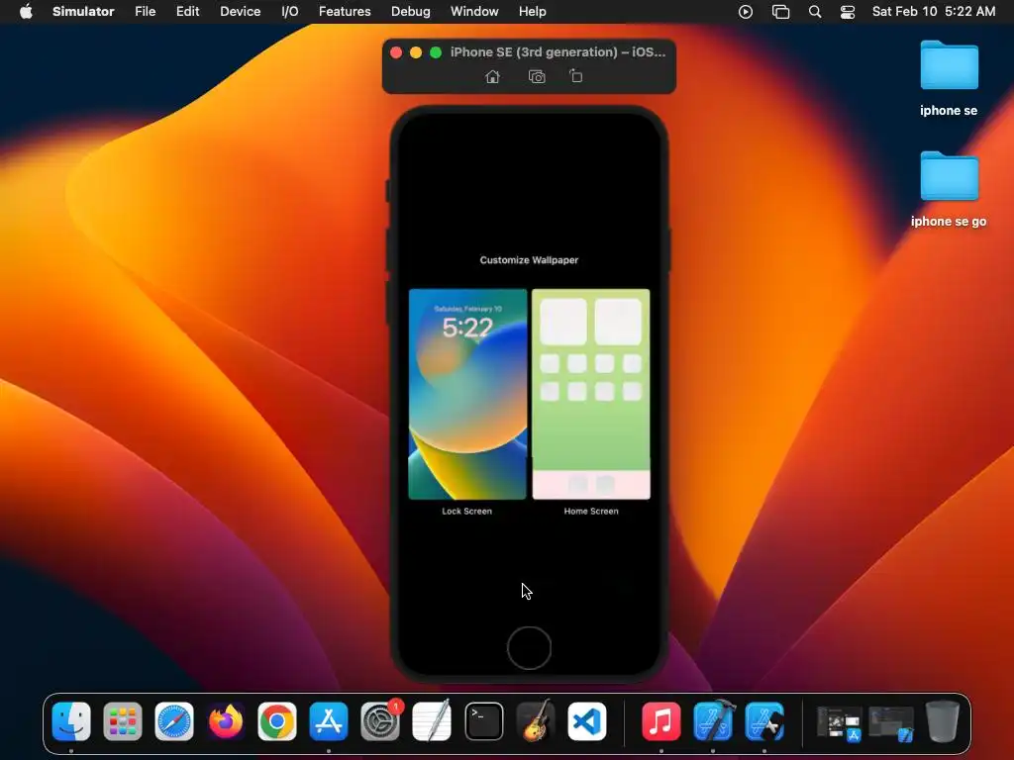
Task: Launch Google Chrome from the Dock
Action: click(x=277, y=721)
